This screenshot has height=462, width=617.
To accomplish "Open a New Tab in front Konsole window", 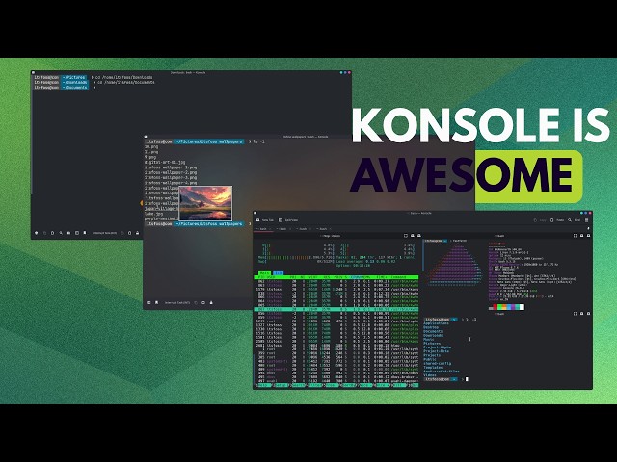I will pyautogui.click(x=265, y=220).
